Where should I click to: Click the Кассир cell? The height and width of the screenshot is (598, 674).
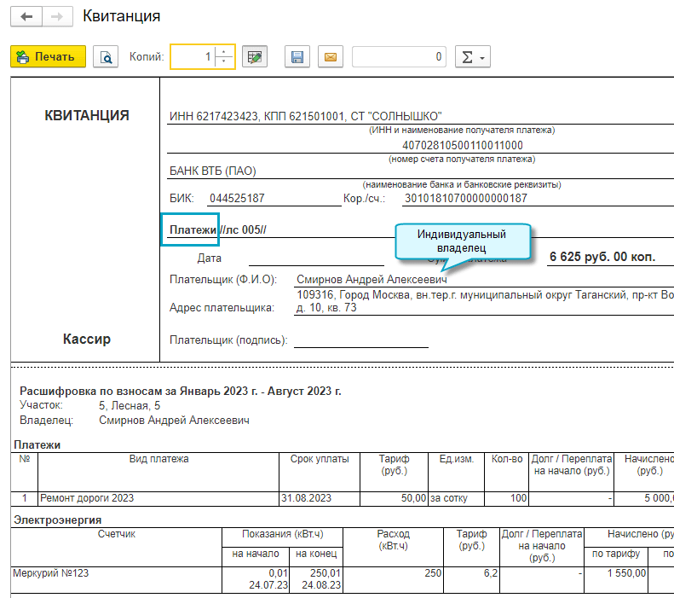pyautogui.click(x=87, y=339)
